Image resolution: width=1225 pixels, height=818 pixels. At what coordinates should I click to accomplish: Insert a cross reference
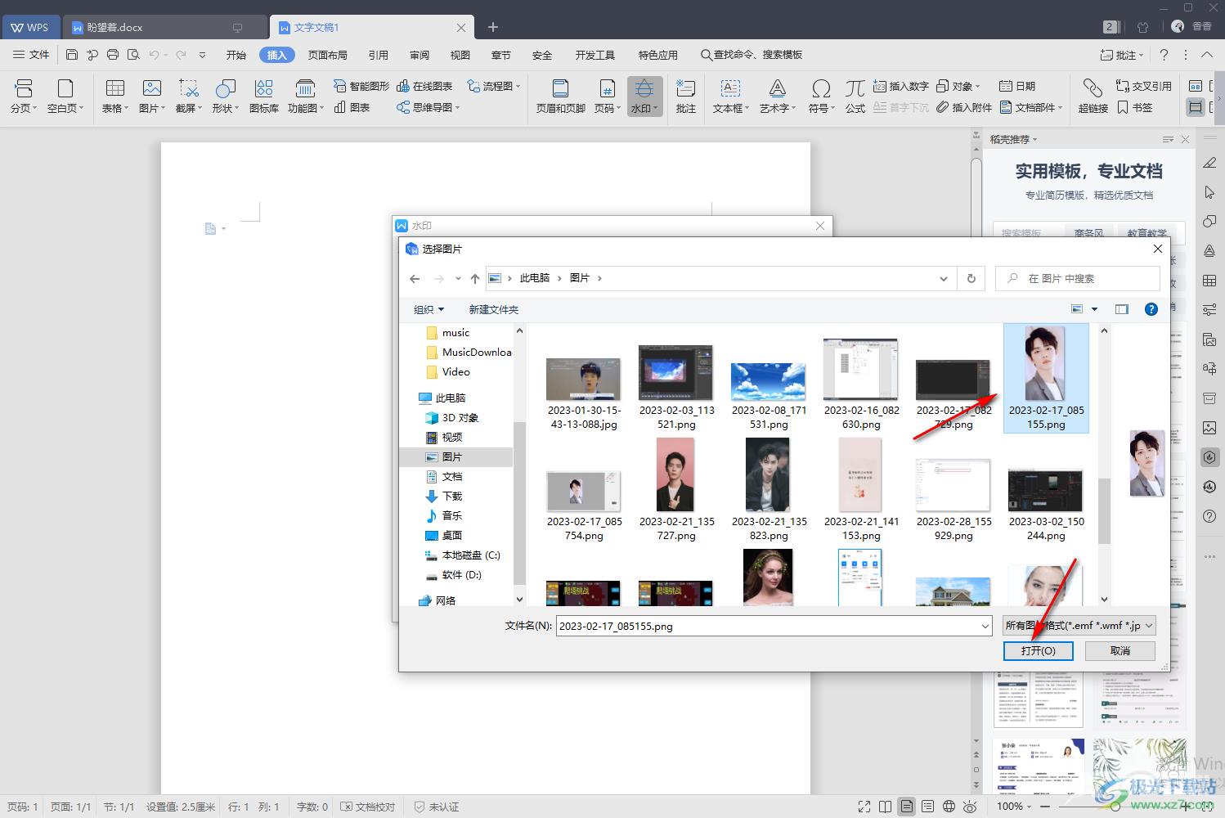(x=1143, y=86)
